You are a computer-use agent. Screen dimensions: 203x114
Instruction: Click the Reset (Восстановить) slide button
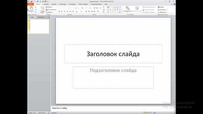pyautogui.click(x=51, y=10)
